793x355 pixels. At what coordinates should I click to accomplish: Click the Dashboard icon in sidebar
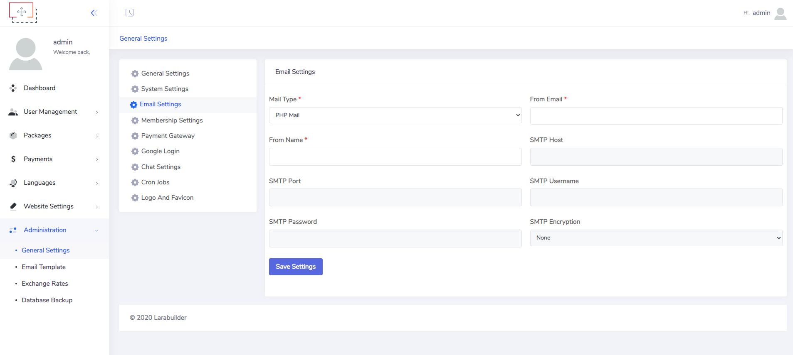13,88
